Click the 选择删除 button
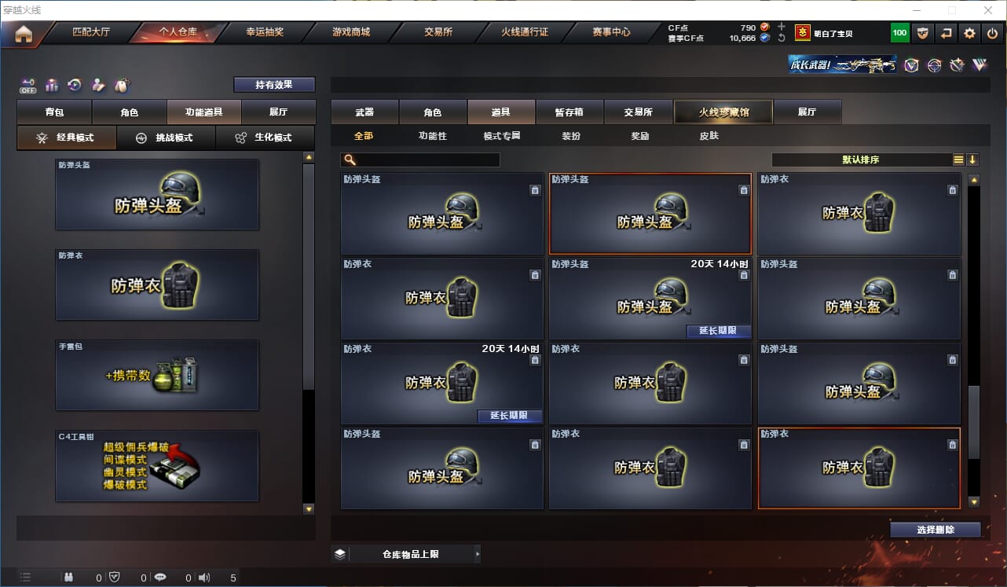 pyautogui.click(x=936, y=530)
